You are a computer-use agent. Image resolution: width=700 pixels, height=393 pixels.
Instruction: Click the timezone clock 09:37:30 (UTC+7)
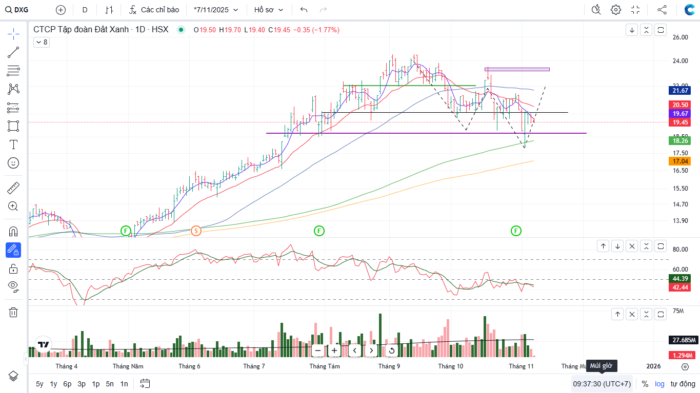[x=602, y=384]
